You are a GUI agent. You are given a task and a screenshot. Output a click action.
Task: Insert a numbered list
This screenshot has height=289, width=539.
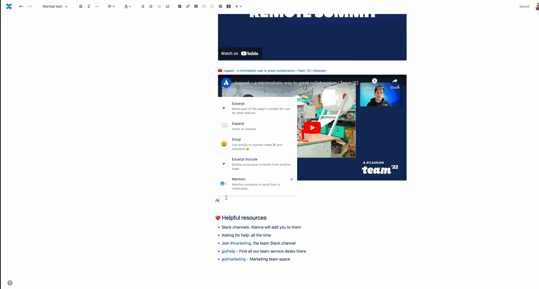(151, 6)
